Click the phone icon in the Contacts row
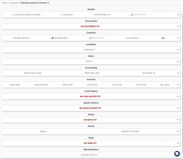The height and width of the screenshot is (159, 183). coord(90,38)
